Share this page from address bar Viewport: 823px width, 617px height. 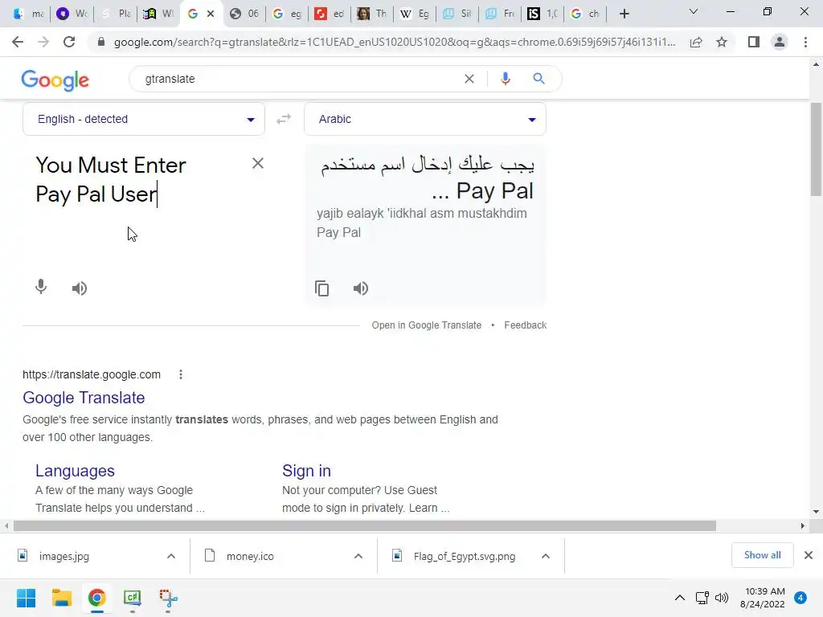(696, 42)
